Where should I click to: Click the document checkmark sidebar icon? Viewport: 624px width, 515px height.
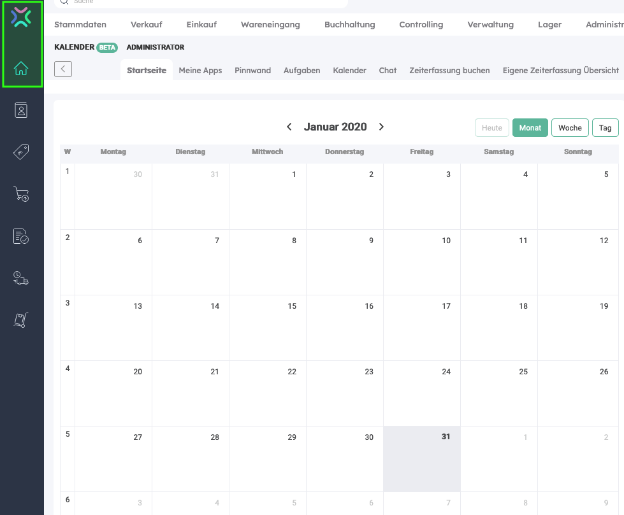pos(21,236)
